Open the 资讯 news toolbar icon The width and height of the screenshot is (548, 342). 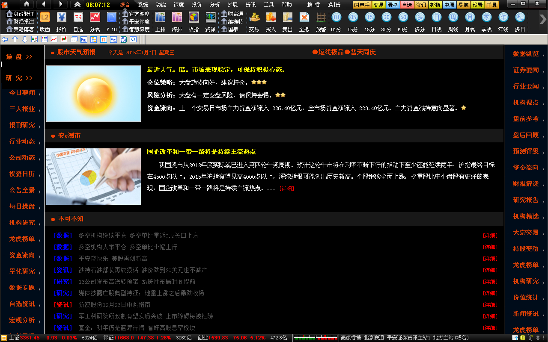click(x=211, y=22)
